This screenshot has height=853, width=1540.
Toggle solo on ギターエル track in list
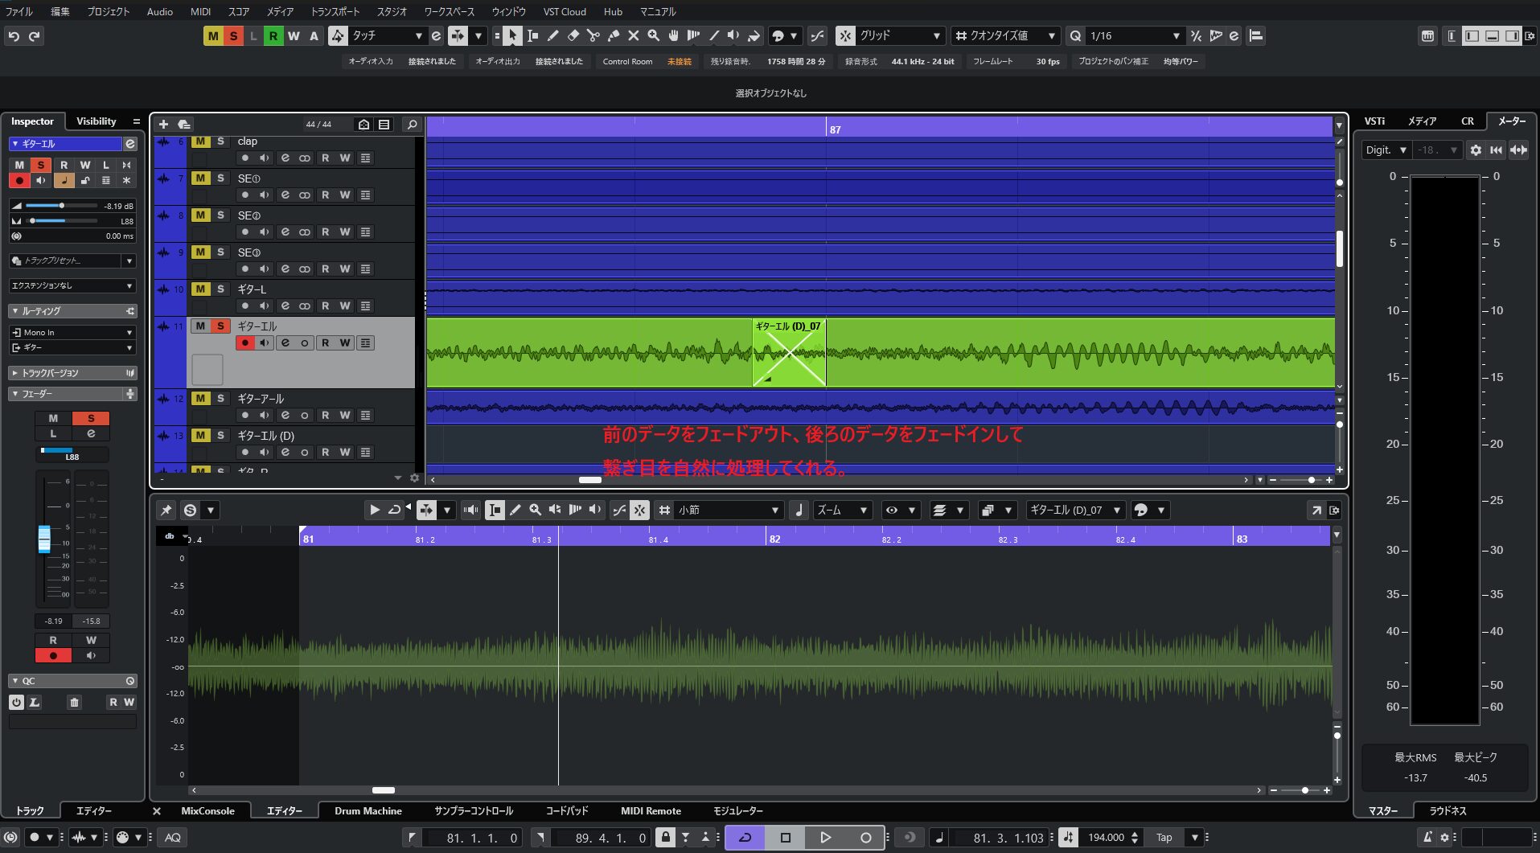click(220, 326)
